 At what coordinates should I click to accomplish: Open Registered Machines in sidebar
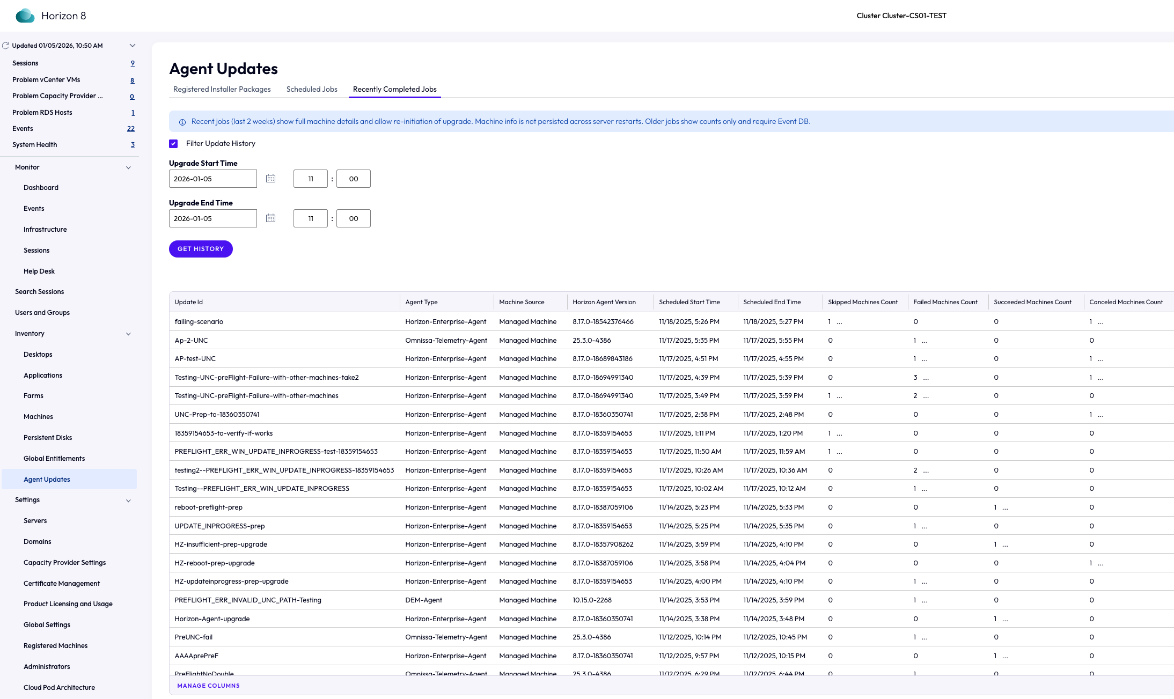55,646
